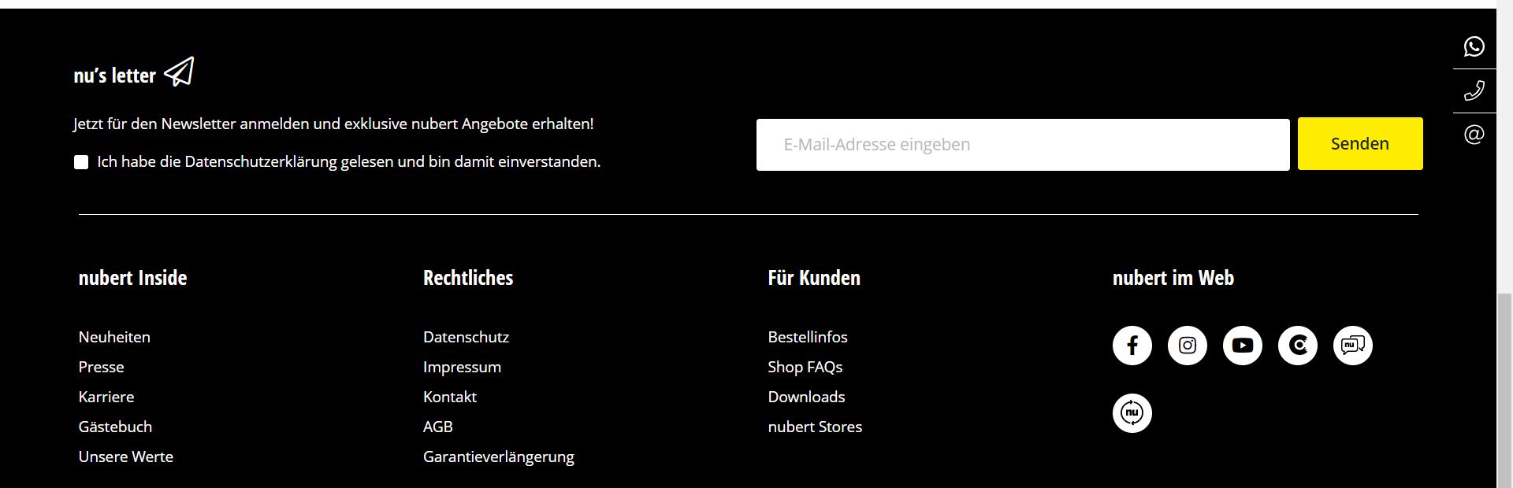The width and height of the screenshot is (1513, 488).
Task: Go to the Karriere page
Action: pyautogui.click(x=106, y=397)
